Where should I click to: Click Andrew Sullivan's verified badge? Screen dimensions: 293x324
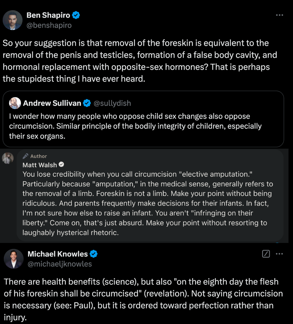pyautogui.click(x=87, y=103)
